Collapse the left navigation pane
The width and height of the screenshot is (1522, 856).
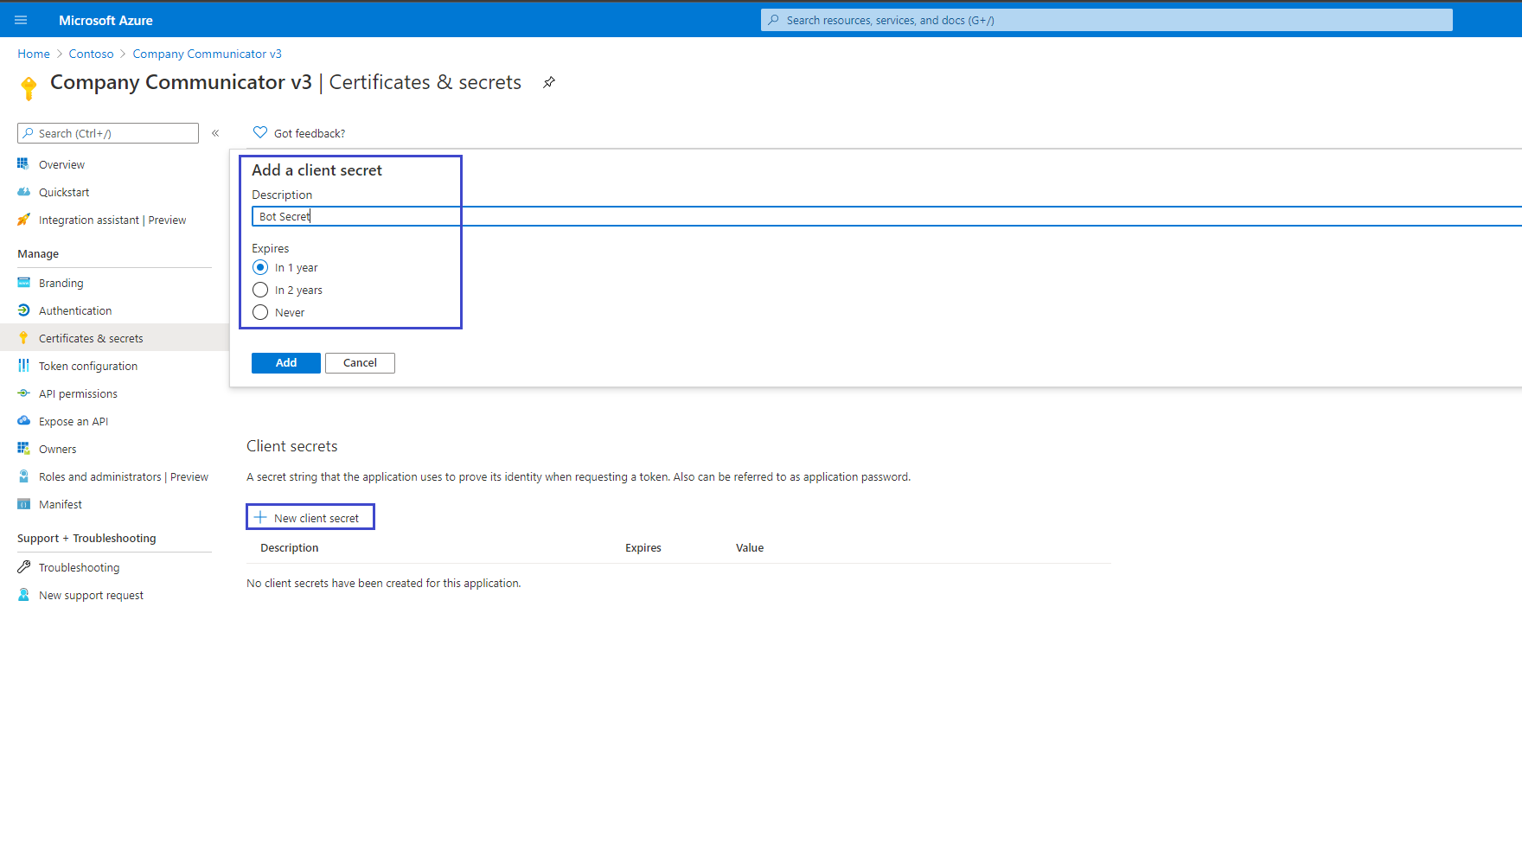pos(215,133)
